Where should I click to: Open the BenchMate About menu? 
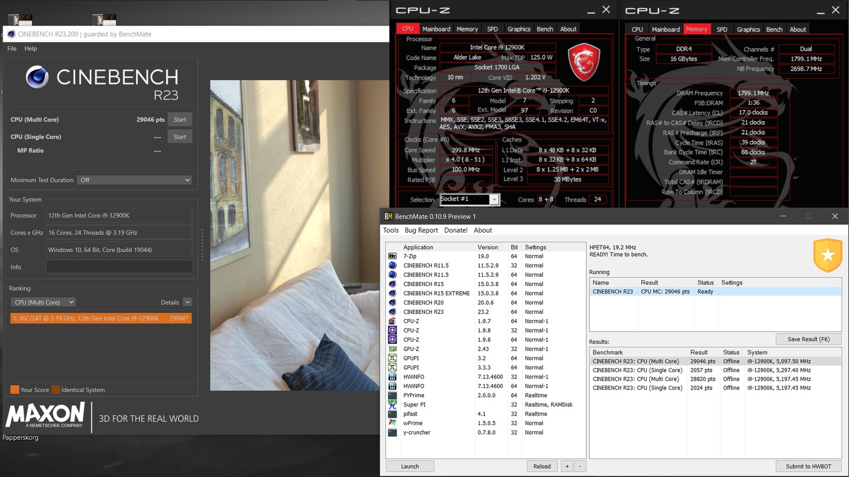482,230
